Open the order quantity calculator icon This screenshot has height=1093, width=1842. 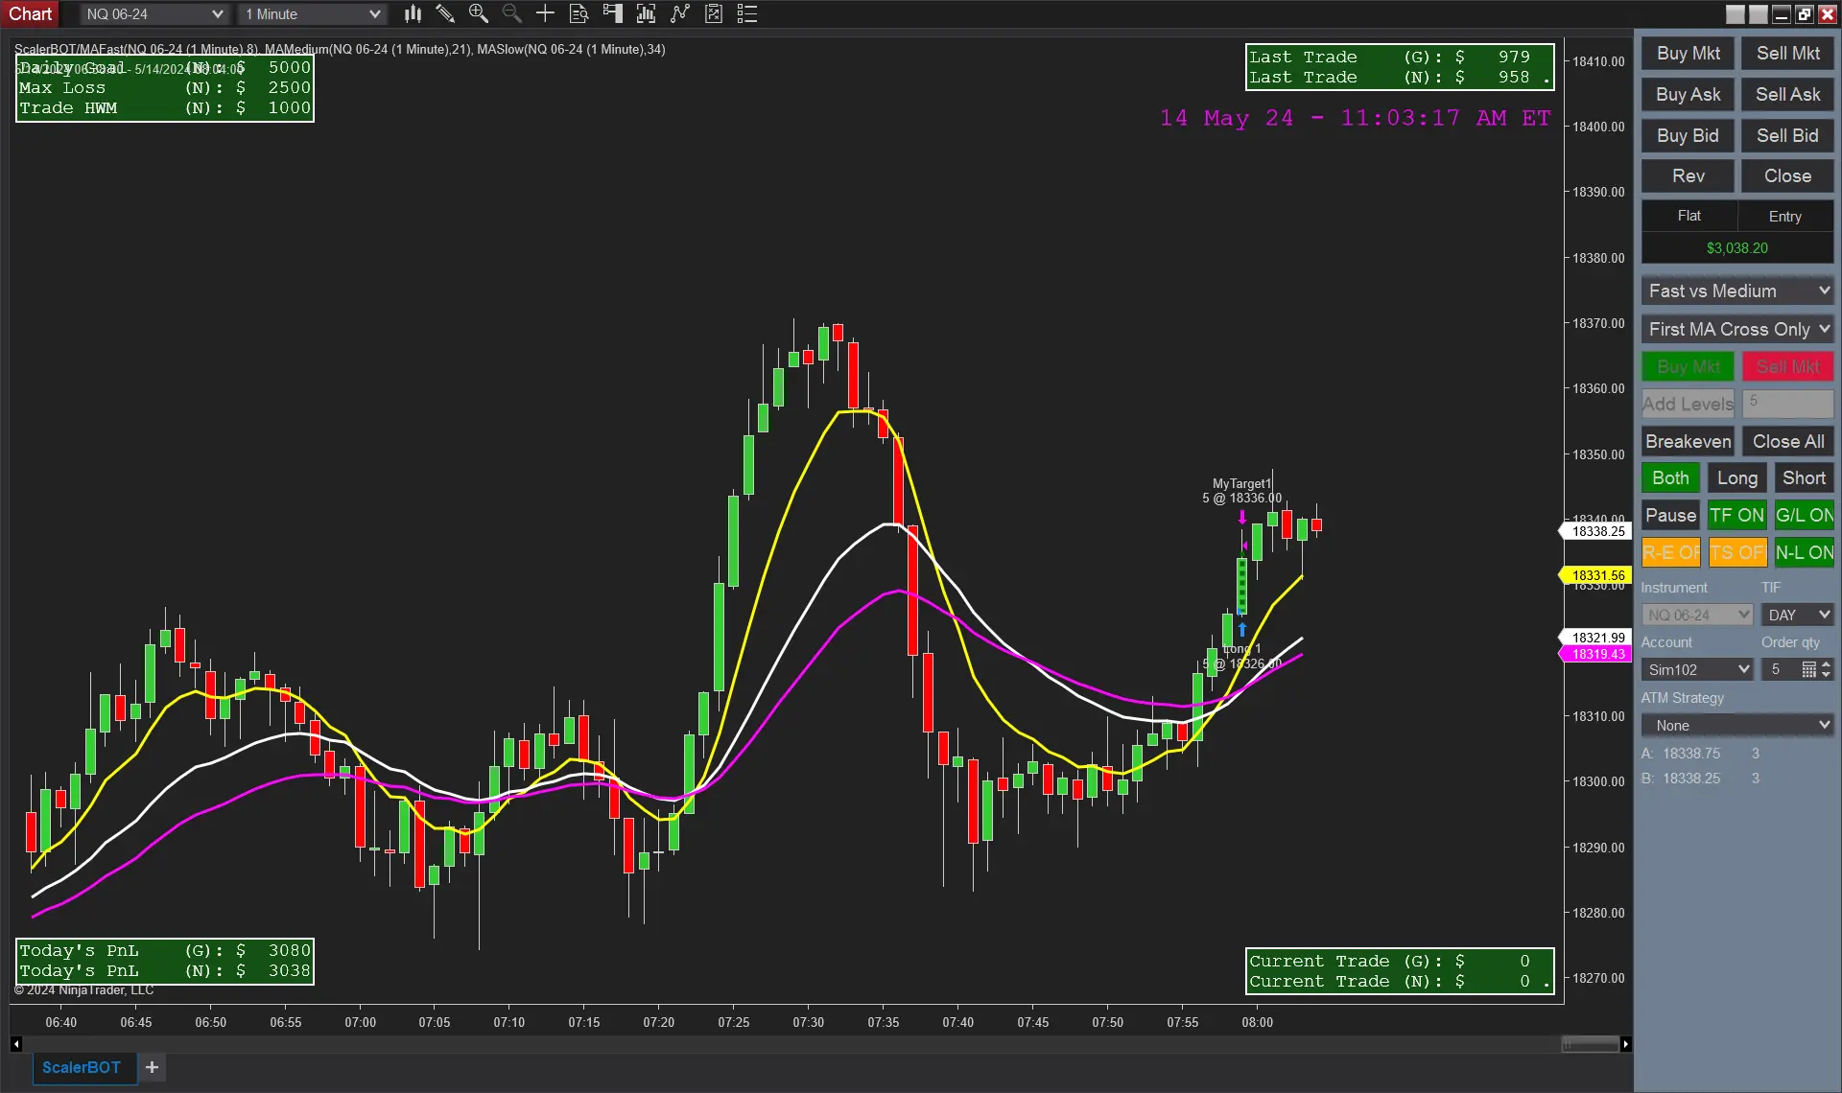1808,669
